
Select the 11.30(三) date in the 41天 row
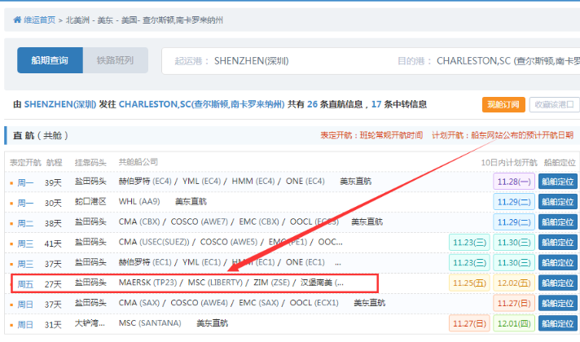pyautogui.click(x=514, y=243)
